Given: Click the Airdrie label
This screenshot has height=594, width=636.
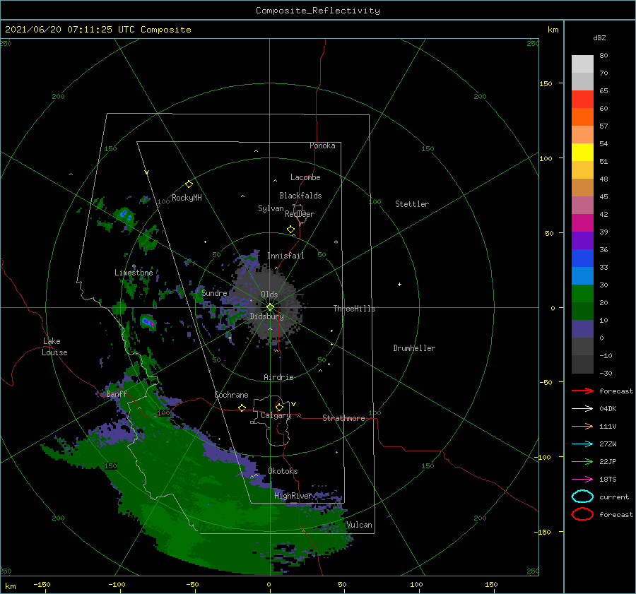Looking at the screenshot, I should [278, 377].
